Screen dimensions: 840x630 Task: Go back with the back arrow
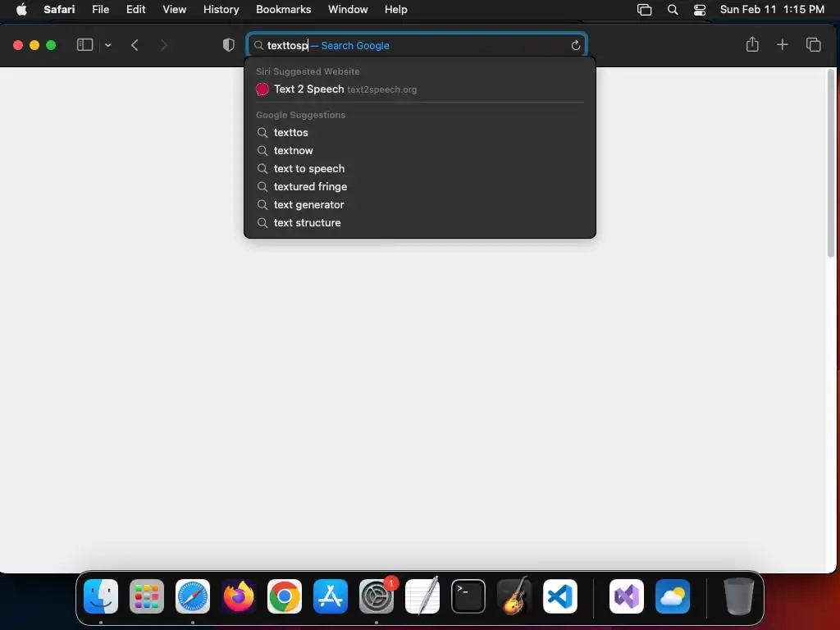click(135, 46)
